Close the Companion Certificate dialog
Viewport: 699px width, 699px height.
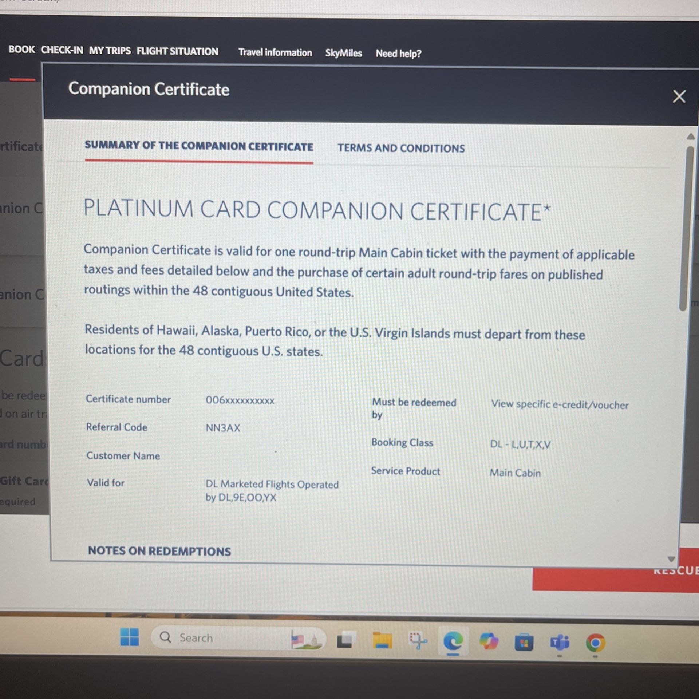click(x=679, y=96)
